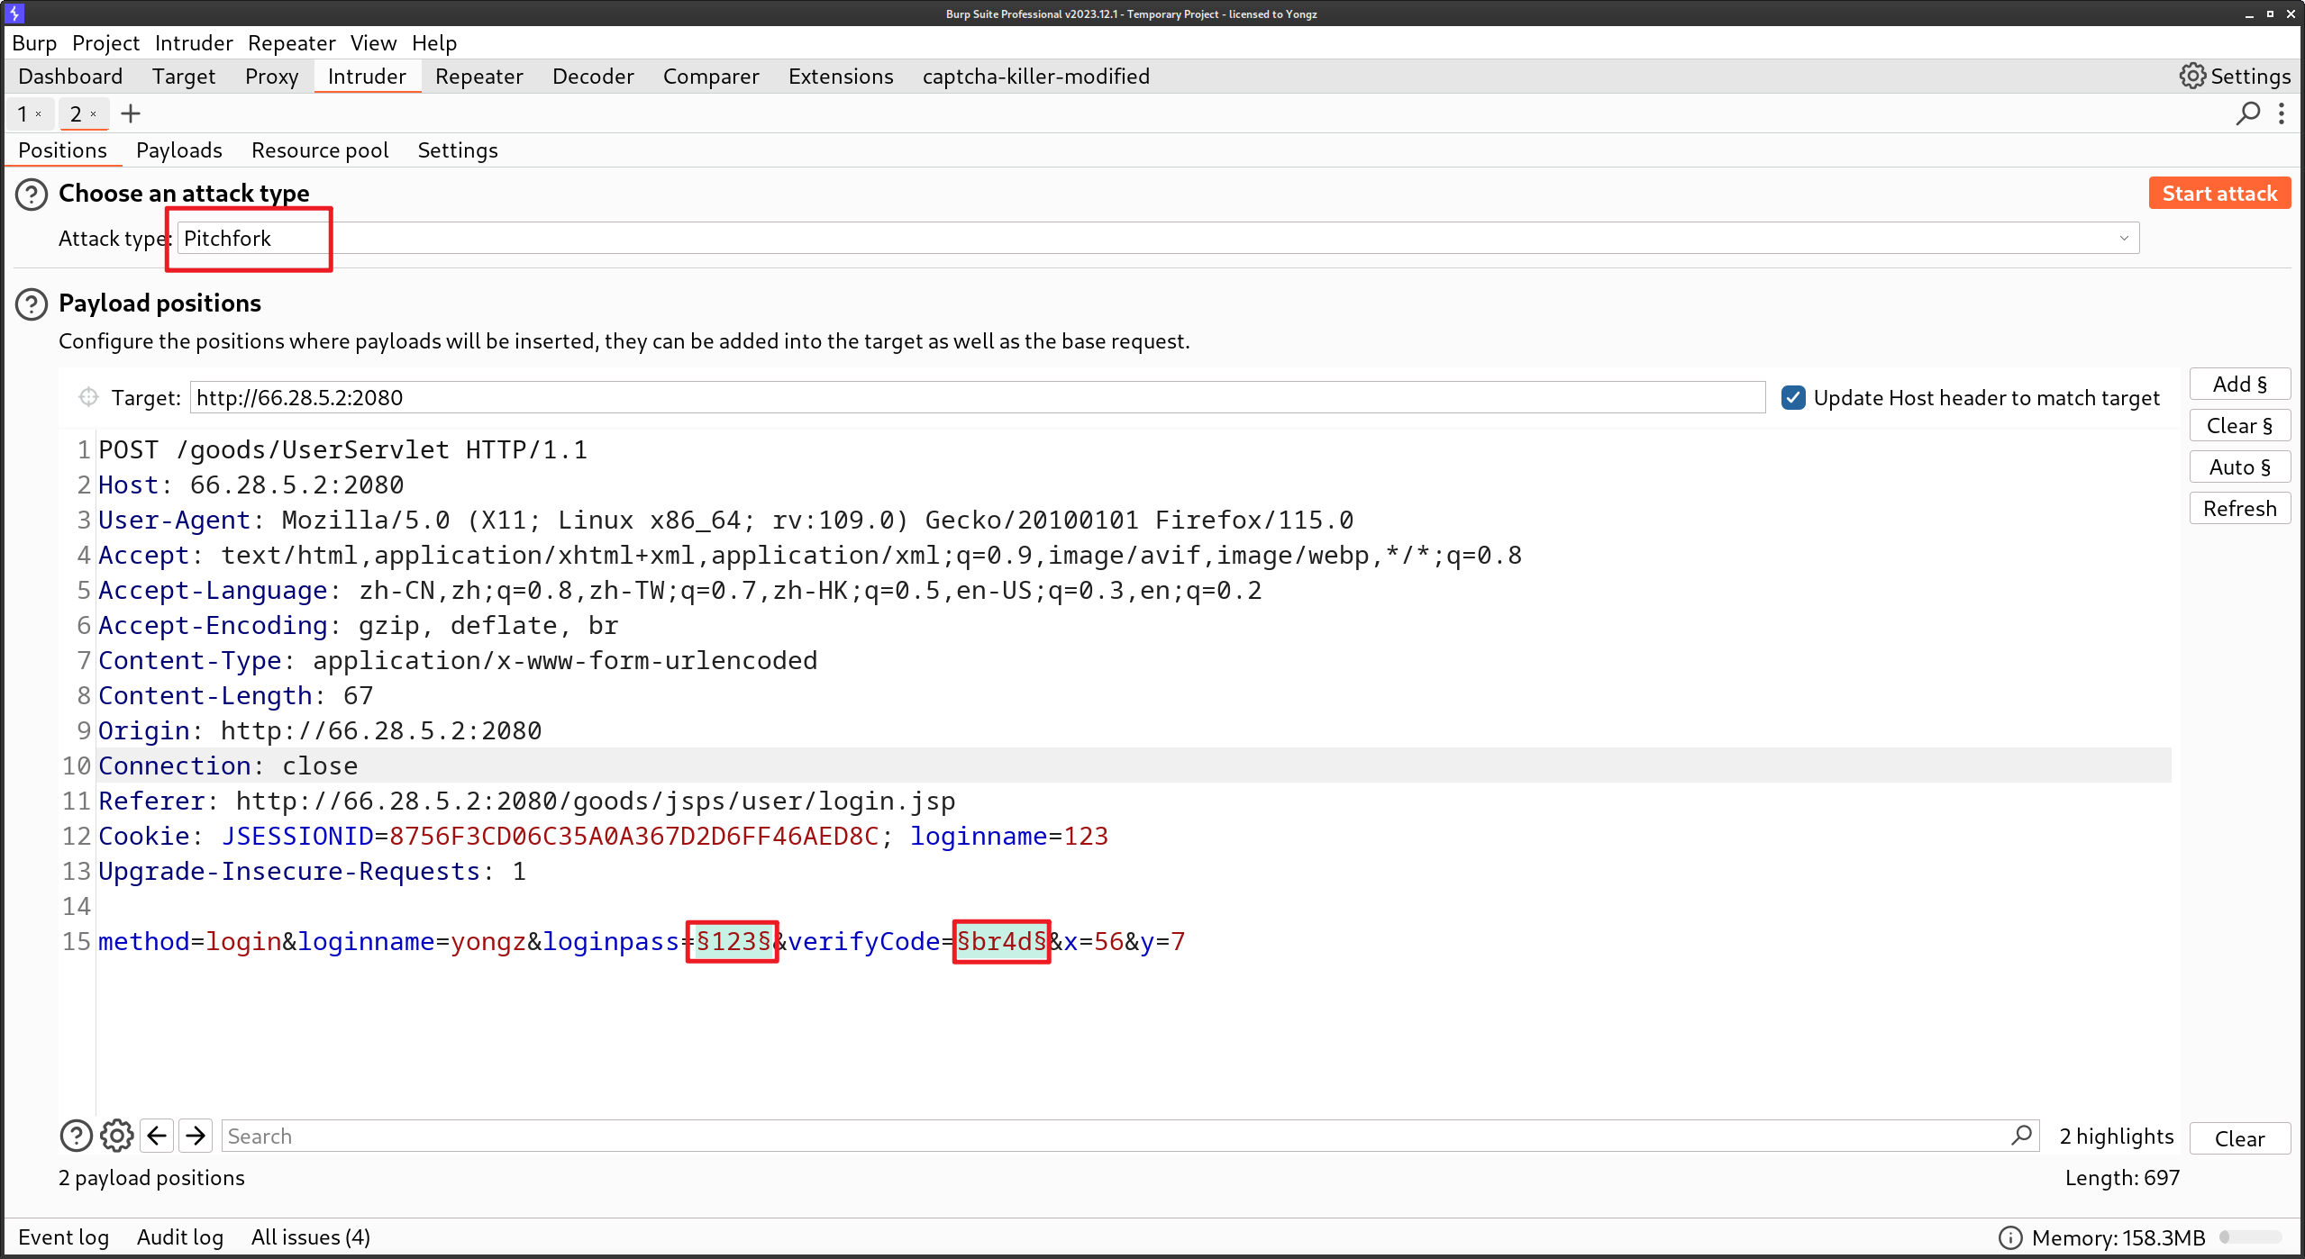Image resolution: width=2305 pixels, height=1259 pixels.
Task: Open the Event log
Action: coord(63,1237)
